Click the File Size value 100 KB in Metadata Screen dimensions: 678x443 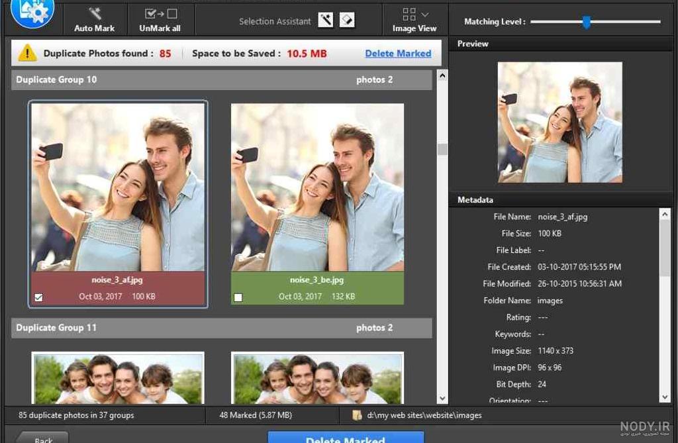550,234
